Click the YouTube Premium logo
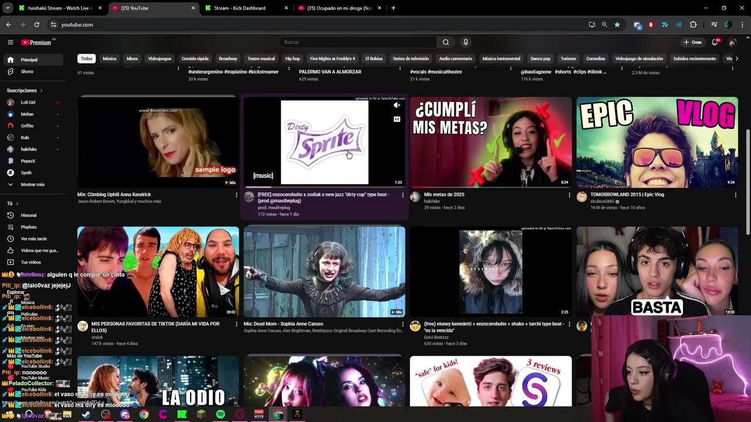751x422 pixels. (x=36, y=42)
